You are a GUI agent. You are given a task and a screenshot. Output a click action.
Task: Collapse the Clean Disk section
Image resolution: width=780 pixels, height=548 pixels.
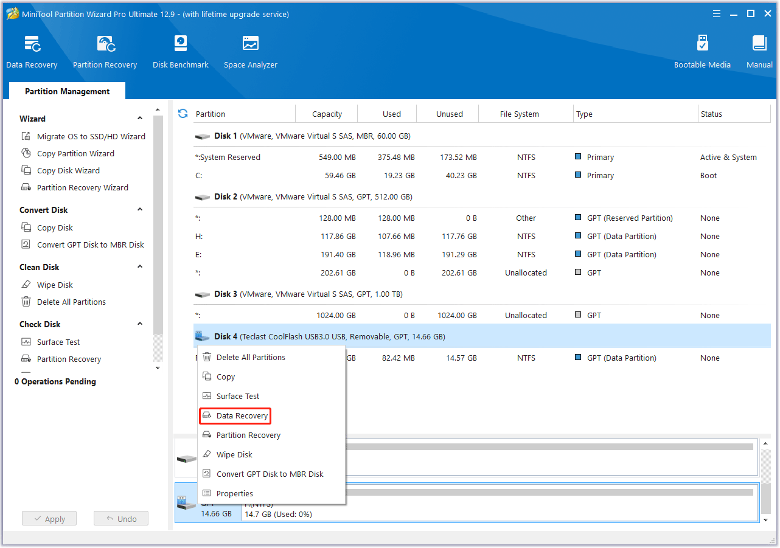[140, 267]
